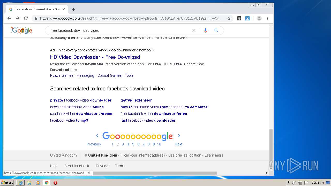Jump to results page 3
331x186 pixels.
click(123, 144)
